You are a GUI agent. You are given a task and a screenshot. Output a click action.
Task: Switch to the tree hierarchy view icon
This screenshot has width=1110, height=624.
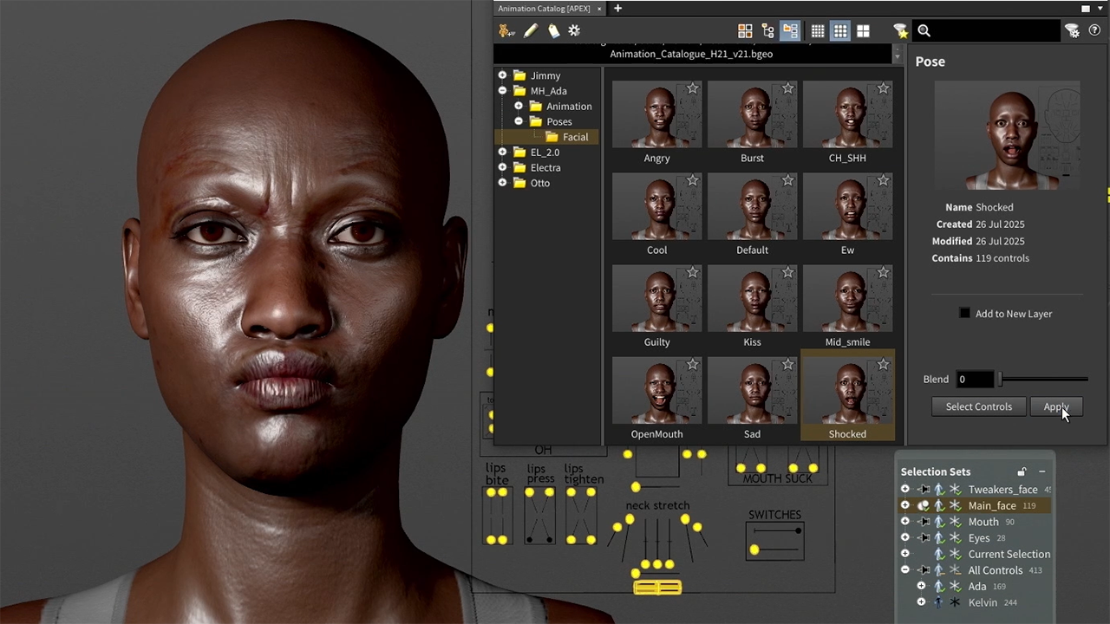point(767,31)
